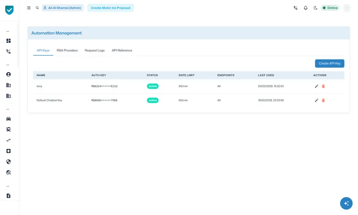Open the first buildings icon in the sidebar

9,85
